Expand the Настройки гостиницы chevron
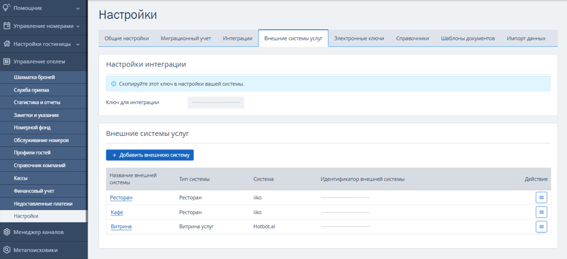The image size is (567, 259). (x=78, y=45)
